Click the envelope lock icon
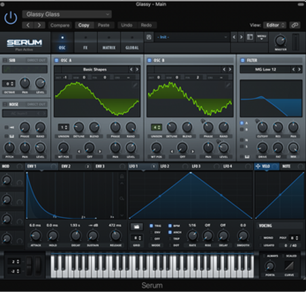This screenshot has height=292, width=306. tap(121, 176)
